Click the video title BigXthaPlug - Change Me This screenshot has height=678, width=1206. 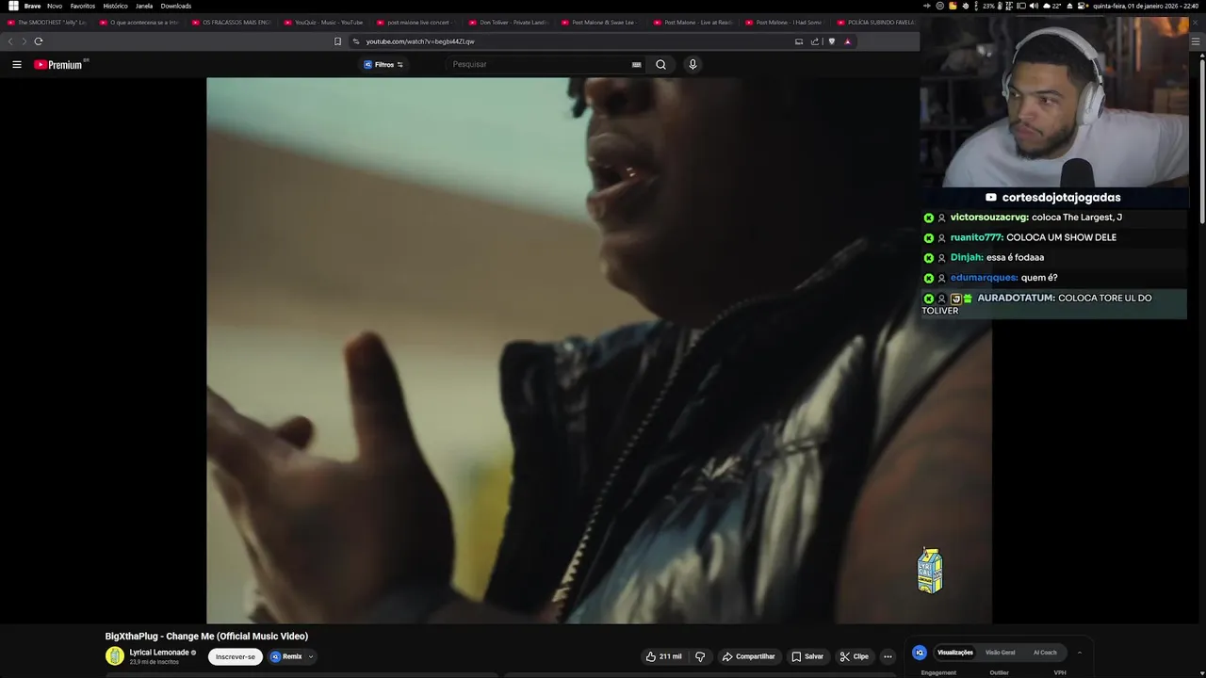[x=206, y=637]
